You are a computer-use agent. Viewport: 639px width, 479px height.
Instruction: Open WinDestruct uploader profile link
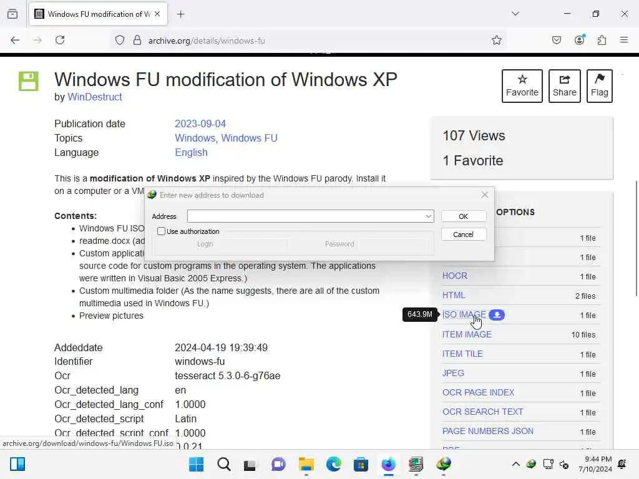[x=95, y=97]
